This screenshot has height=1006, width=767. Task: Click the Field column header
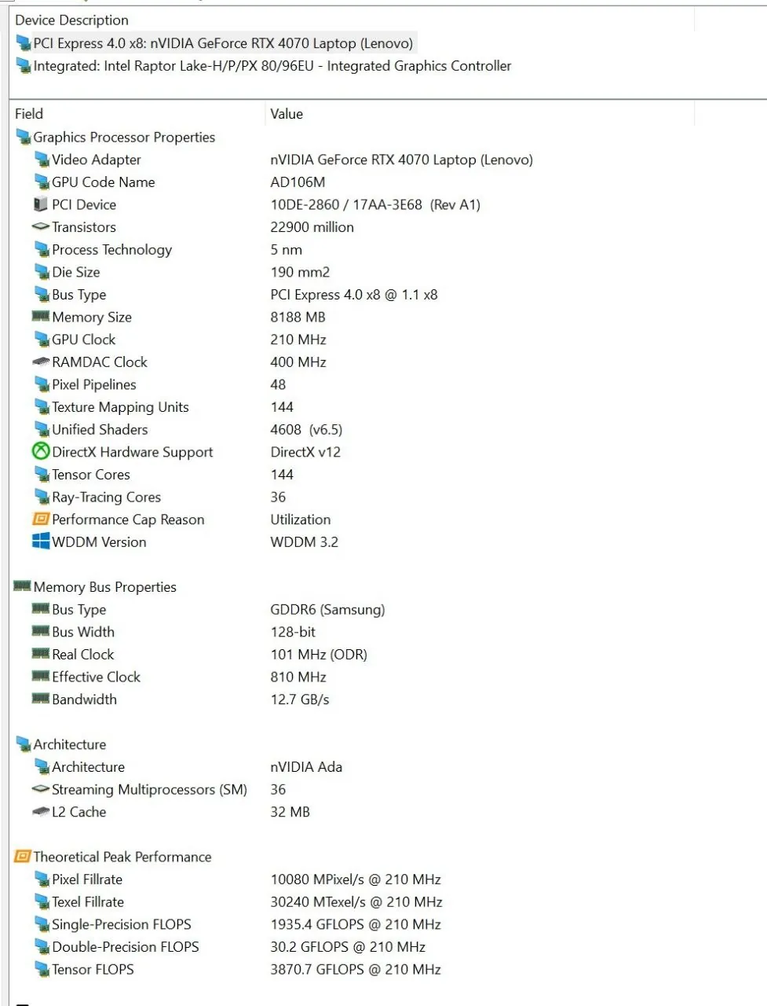(x=29, y=114)
